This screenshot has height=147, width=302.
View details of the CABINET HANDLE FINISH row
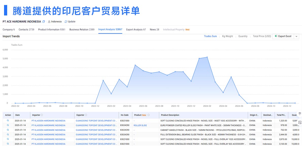click(x=8, y=130)
